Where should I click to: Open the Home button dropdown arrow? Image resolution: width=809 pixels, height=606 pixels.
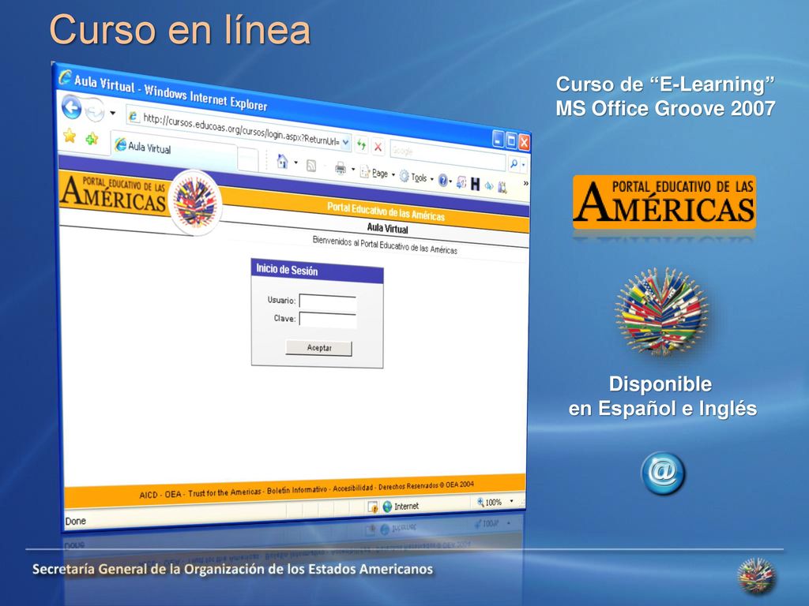(x=295, y=163)
